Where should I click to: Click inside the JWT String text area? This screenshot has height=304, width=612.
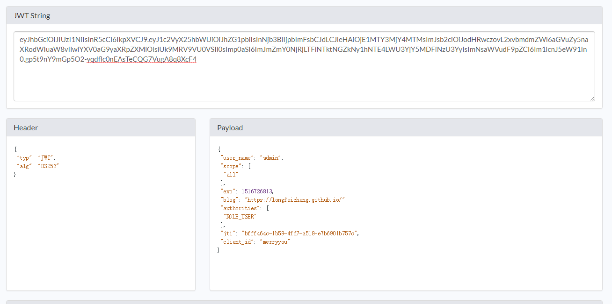pos(304,79)
